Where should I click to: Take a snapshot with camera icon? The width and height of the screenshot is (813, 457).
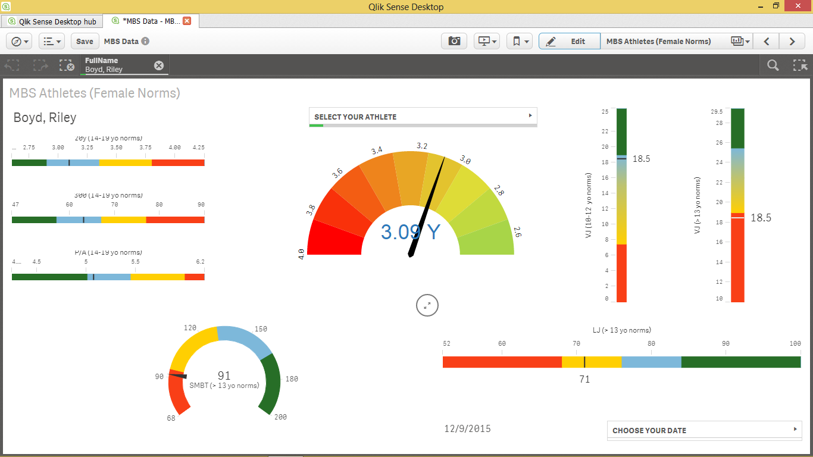coord(454,41)
